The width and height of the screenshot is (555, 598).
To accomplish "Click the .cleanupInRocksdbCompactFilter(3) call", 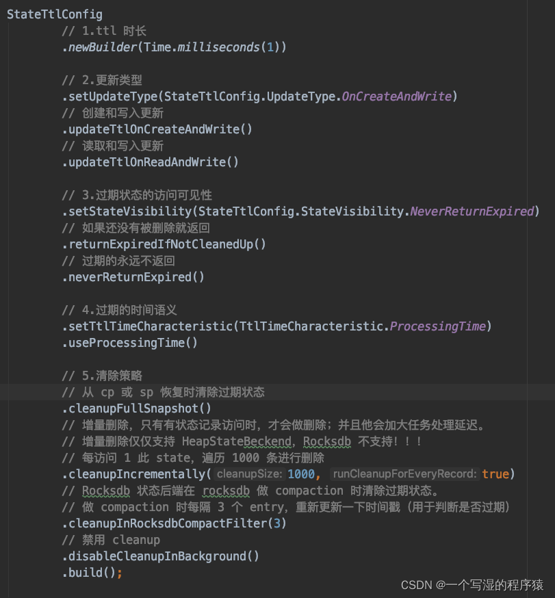I will pyautogui.click(x=175, y=523).
